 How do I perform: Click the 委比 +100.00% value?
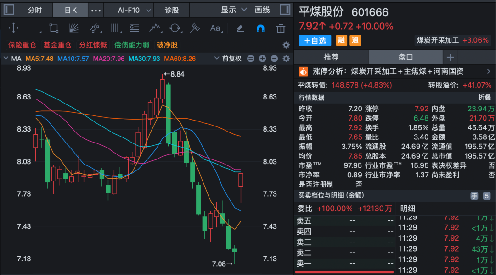pyautogui.click(x=334, y=209)
